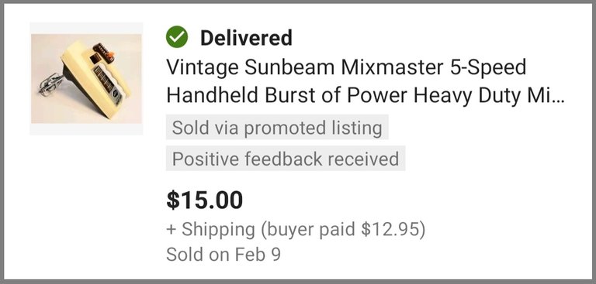Click the word Sunbeam in the title
Image resolution: width=596 pixels, height=284 pixels.
(x=289, y=68)
